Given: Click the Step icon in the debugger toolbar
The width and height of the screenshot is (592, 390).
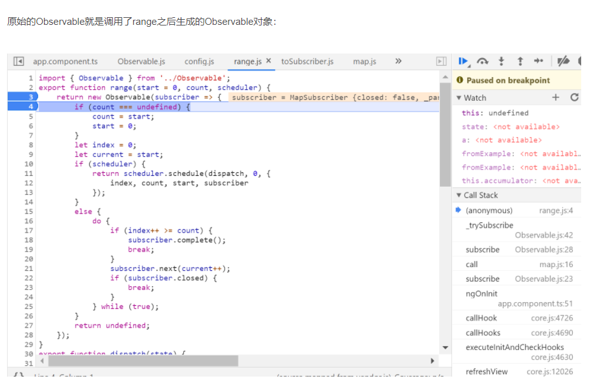Looking at the screenshot, I should (x=539, y=61).
